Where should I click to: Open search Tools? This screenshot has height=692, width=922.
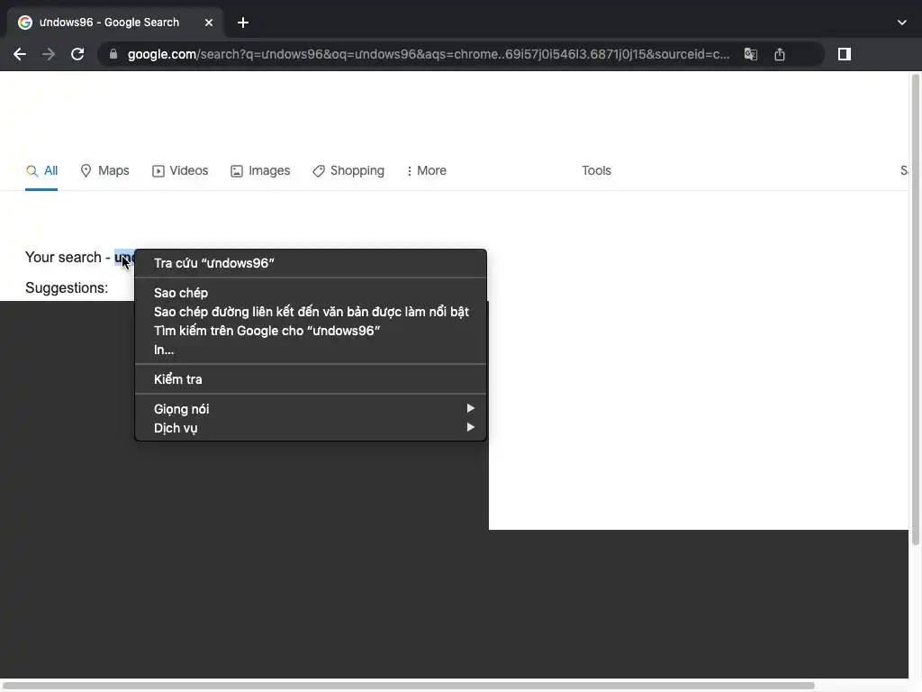point(596,170)
